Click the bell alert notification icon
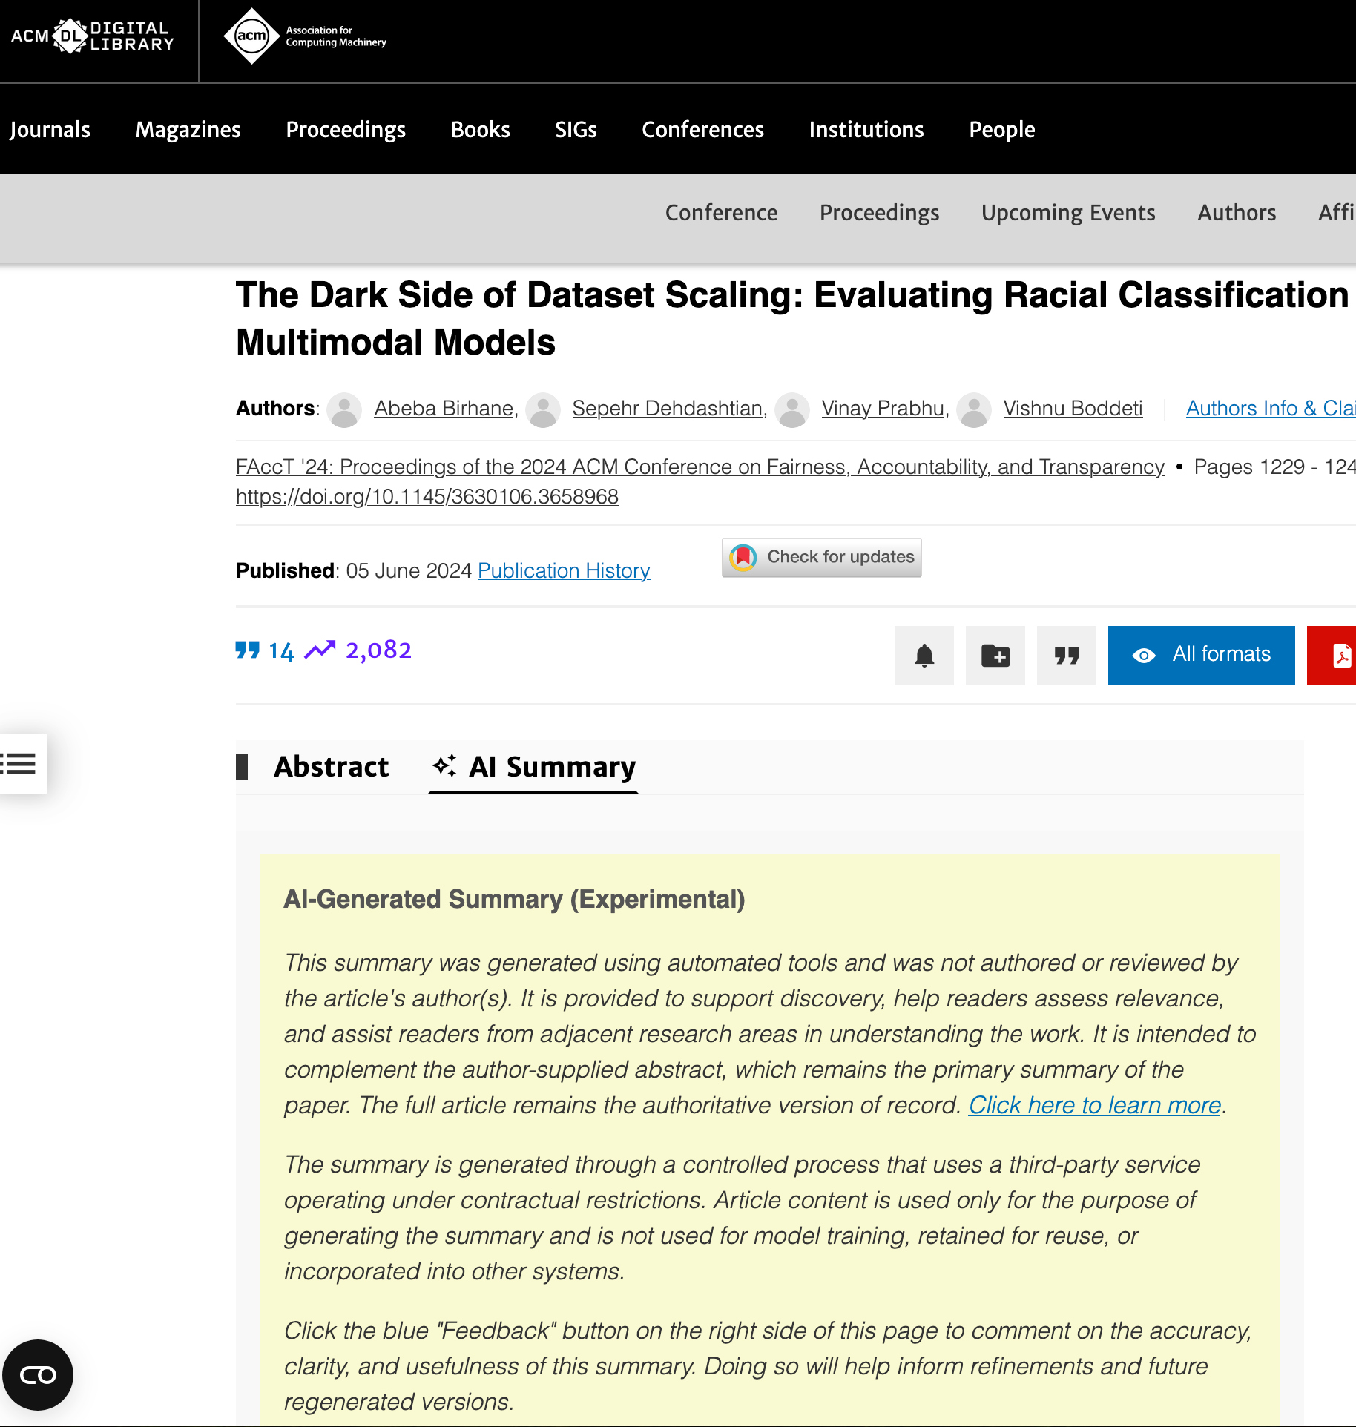This screenshot has height=1427, width=1356. [924, 656]
